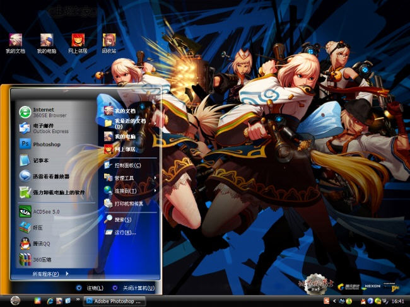Launch Outlook Express 电子邮件 entry
Image resolution: width=410 pixels, height=307 pixels.
(x=56, y=129)
